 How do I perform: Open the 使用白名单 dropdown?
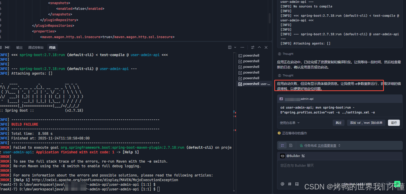tap(290, 123)
